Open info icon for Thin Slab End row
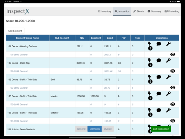The width and height of the screenshot is (185, 139). 150,82
